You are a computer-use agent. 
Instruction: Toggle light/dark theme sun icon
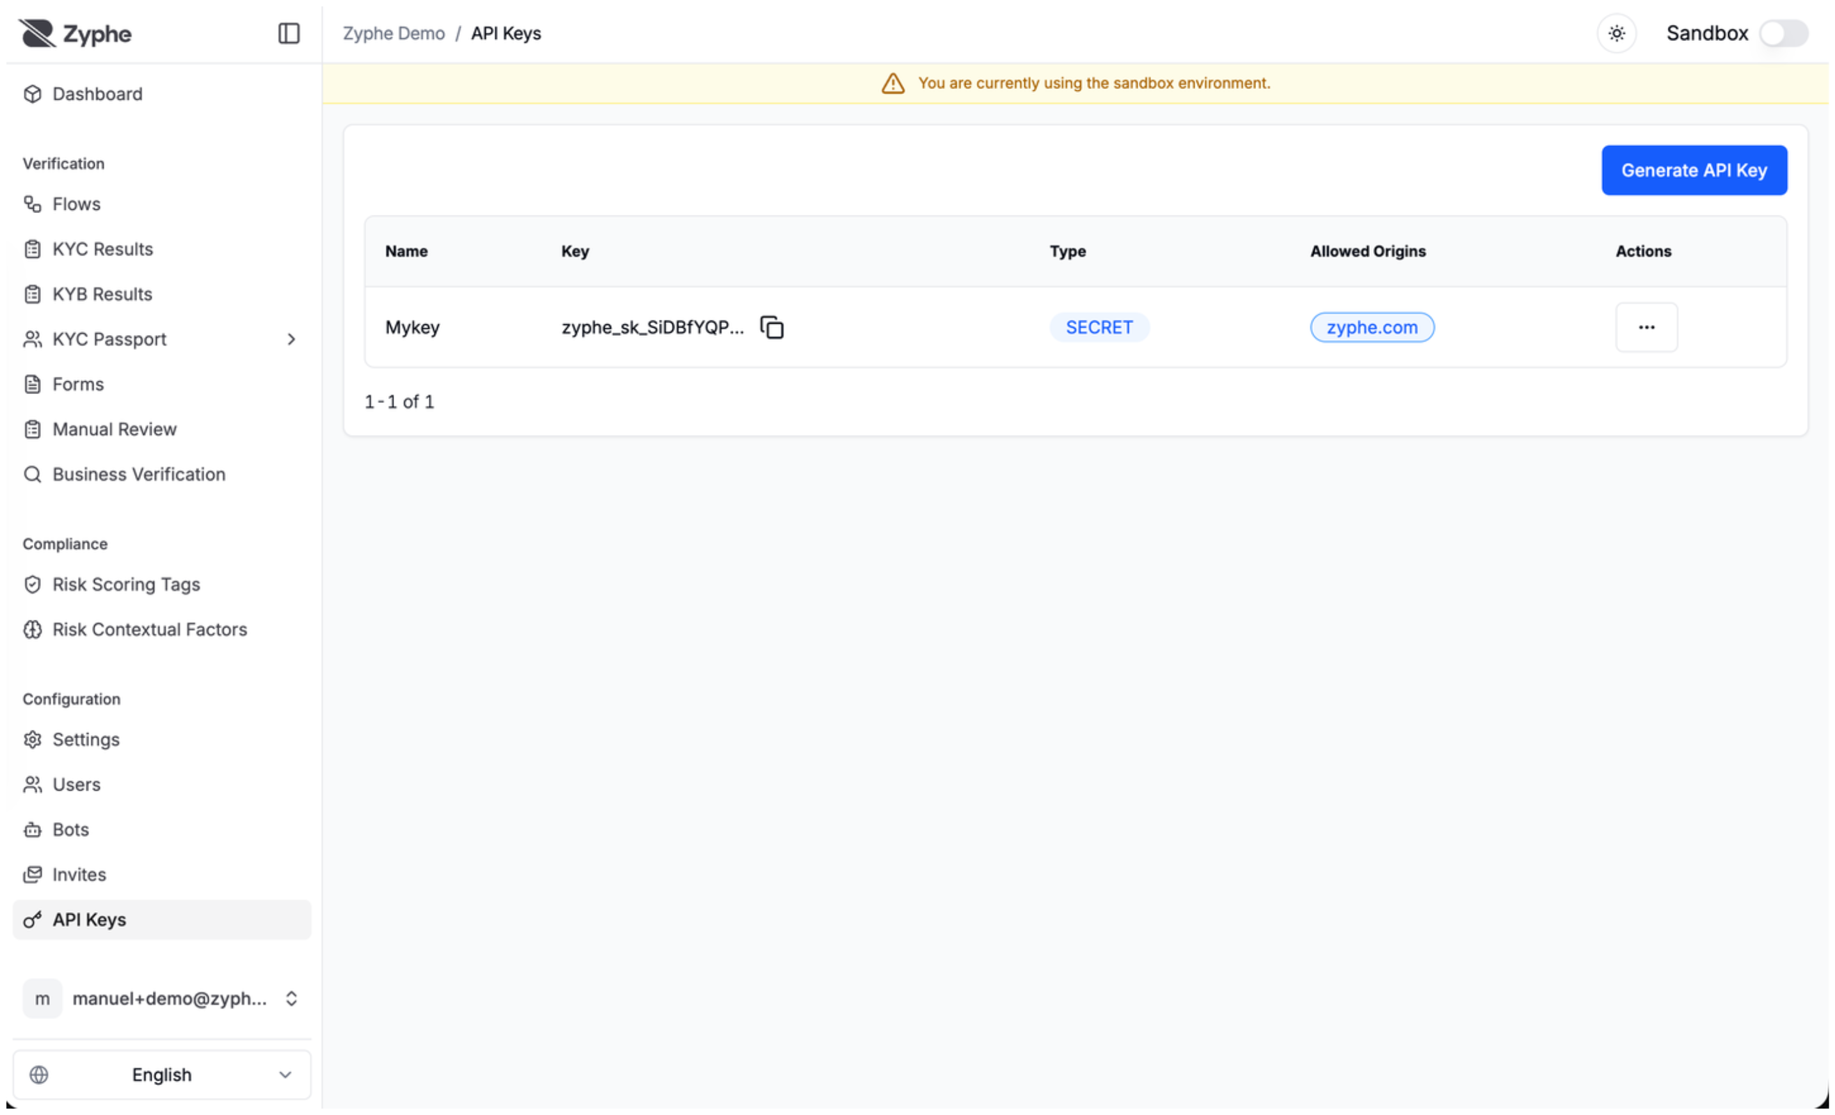pos(1617,33)
